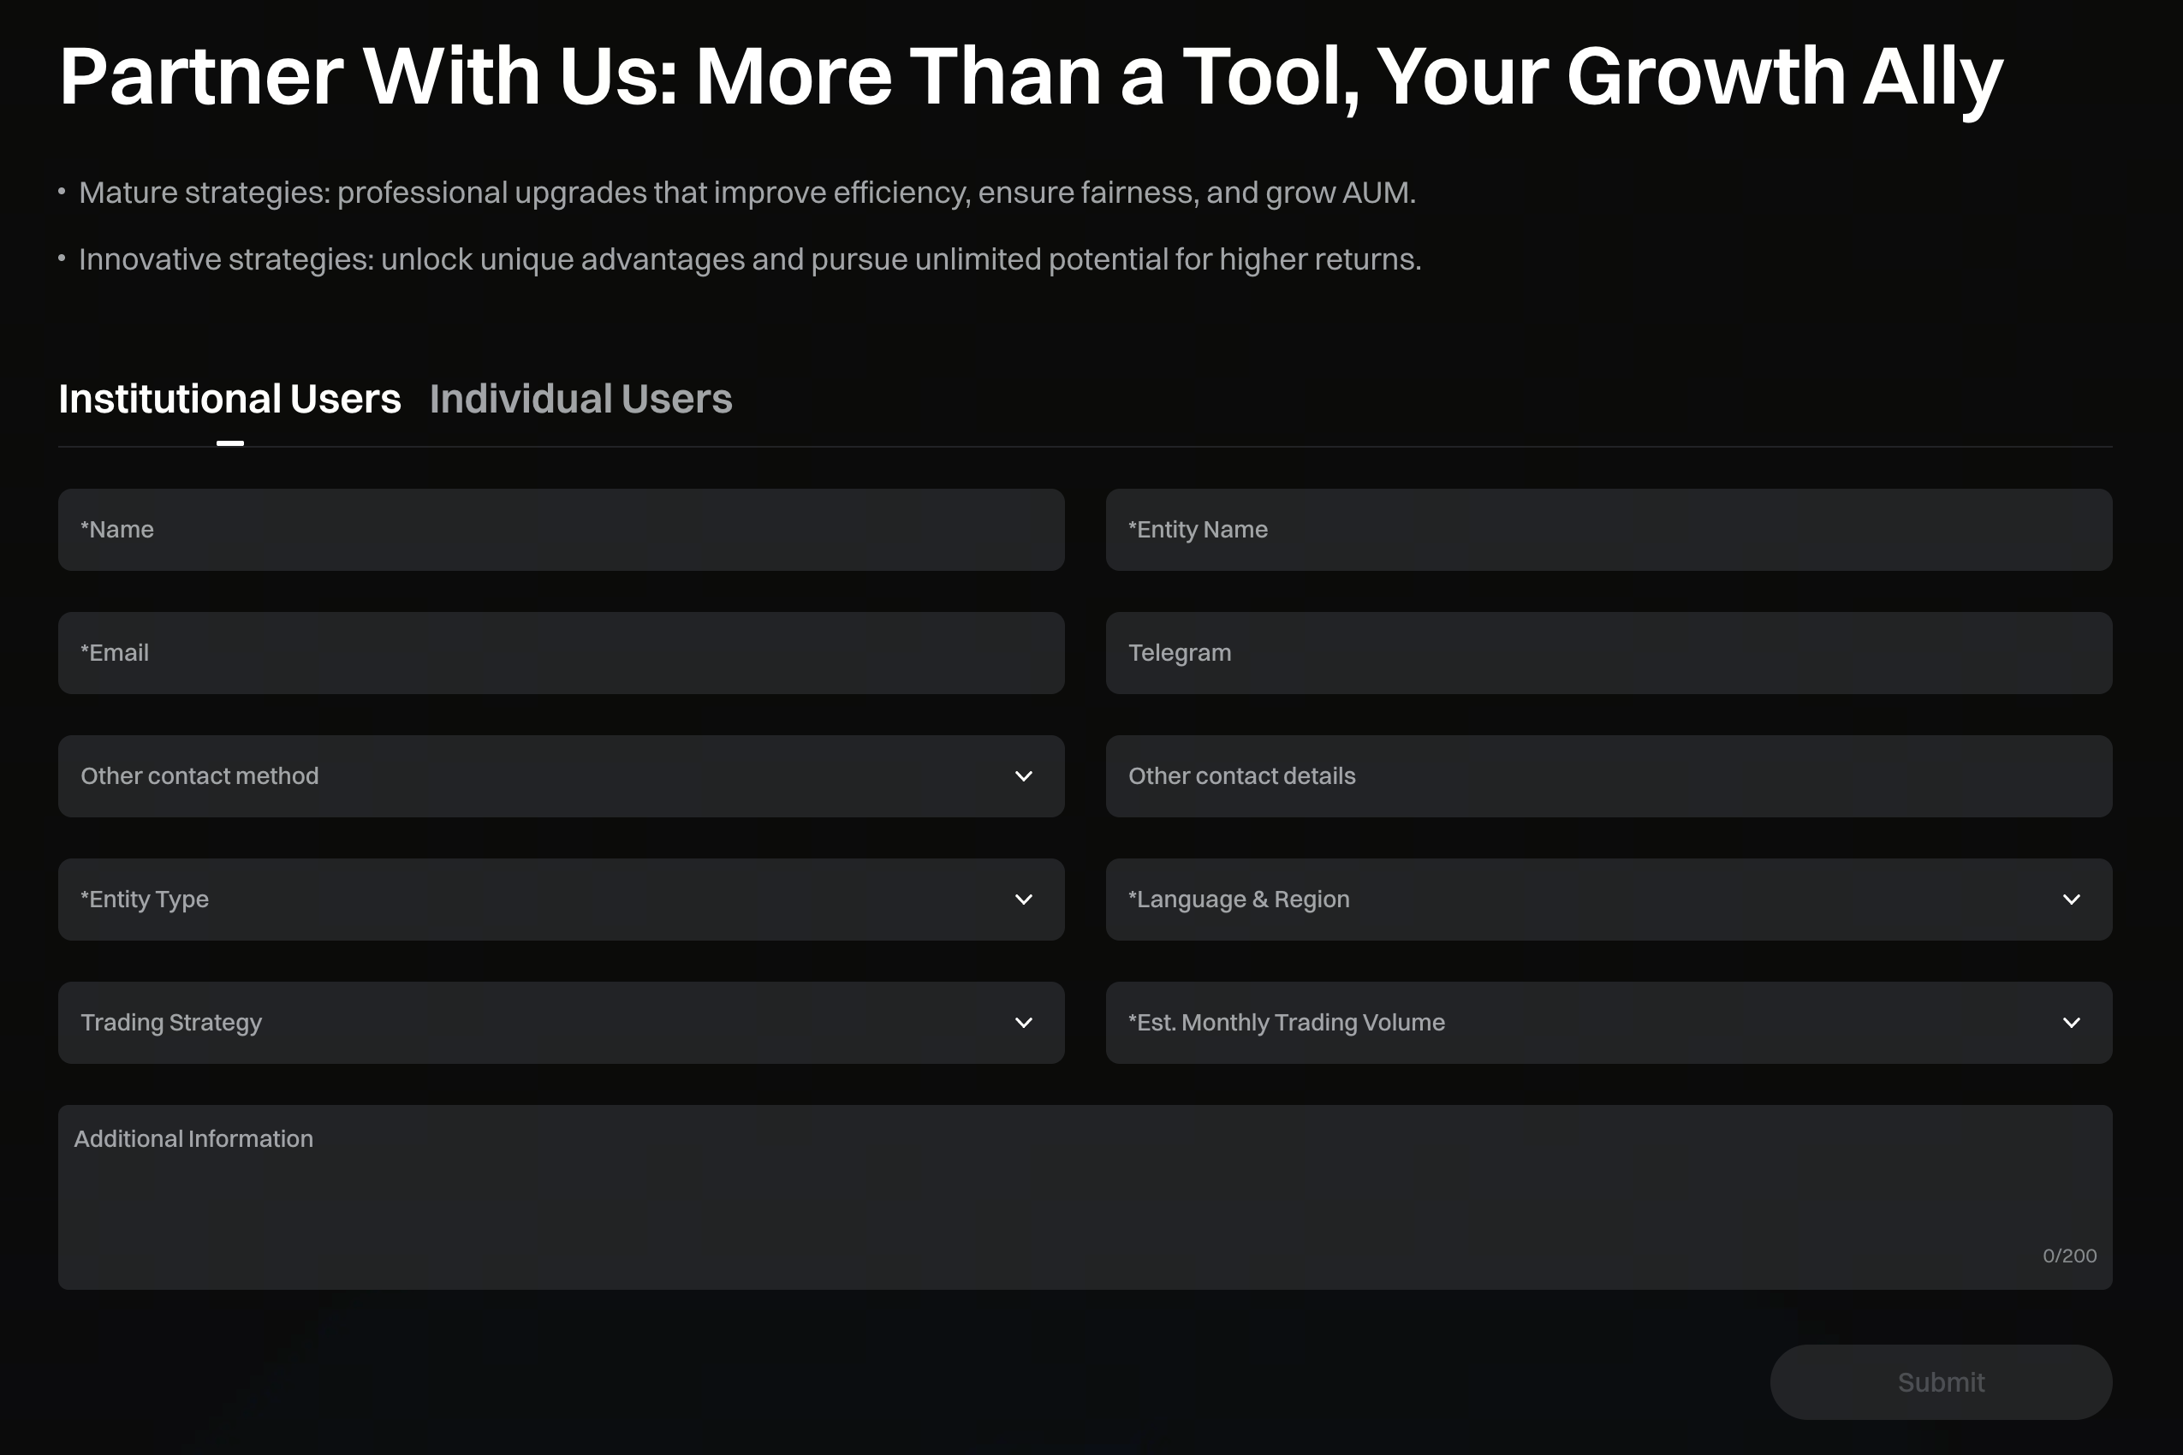Image resolution: width=2183 pixels, height=1455 pixels.
Task: Click the Trading Strategy chevron icon
Action: [1024, 1023]
